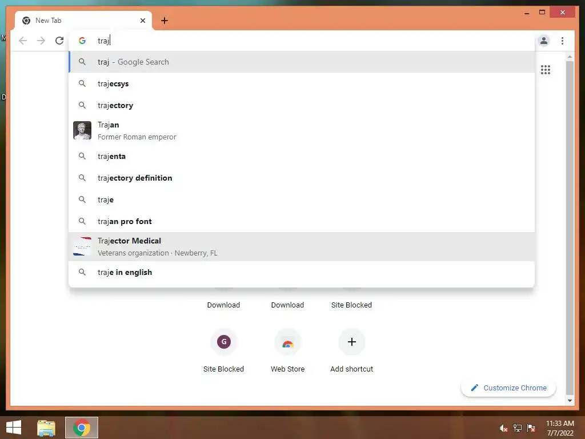The image size is (585, 439).
Task: Pick the Trajan Former Roman emperor suggestion
Action: tap(302, 131)
